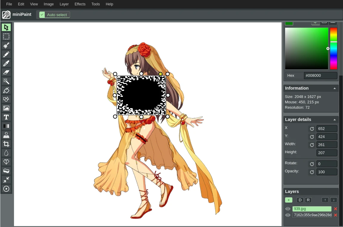The width and height of the screenshot is (343, 227).
Task: Pick the rectangular Selection tool
Action: 6,36
